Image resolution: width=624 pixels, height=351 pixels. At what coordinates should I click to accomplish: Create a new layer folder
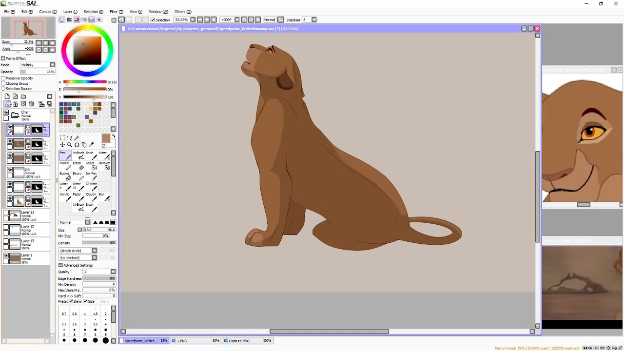(x=23, y=97)
